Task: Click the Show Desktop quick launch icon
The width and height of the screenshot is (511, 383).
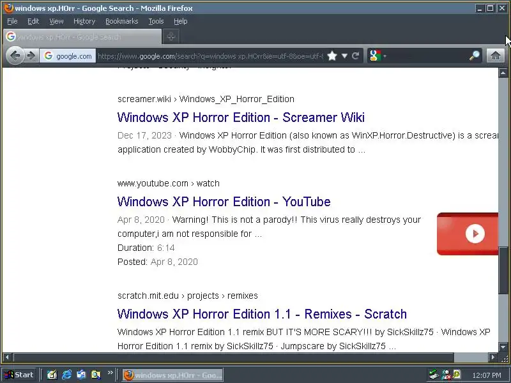Action: point(52,375)
